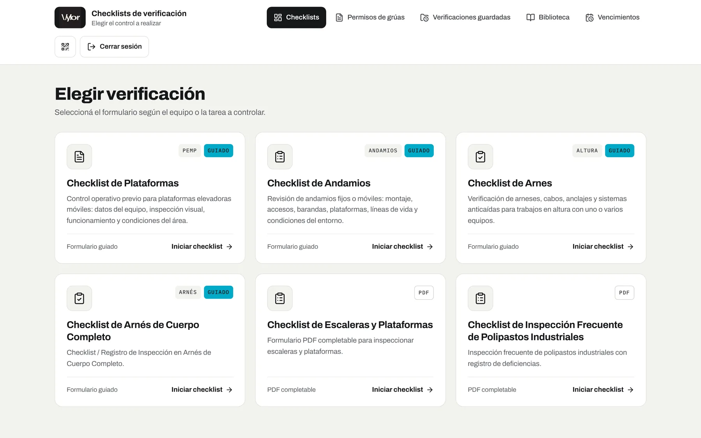
Task: Start Escaleras y Plataformas via Iniciar checklist
Action: pyautogui.click(x=403, y=390)
